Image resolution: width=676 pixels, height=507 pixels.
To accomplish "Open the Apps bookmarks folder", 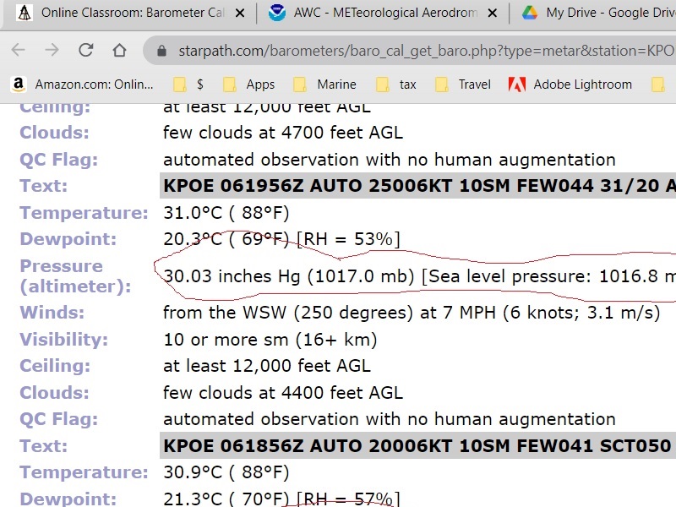I will tap(248, 84).
